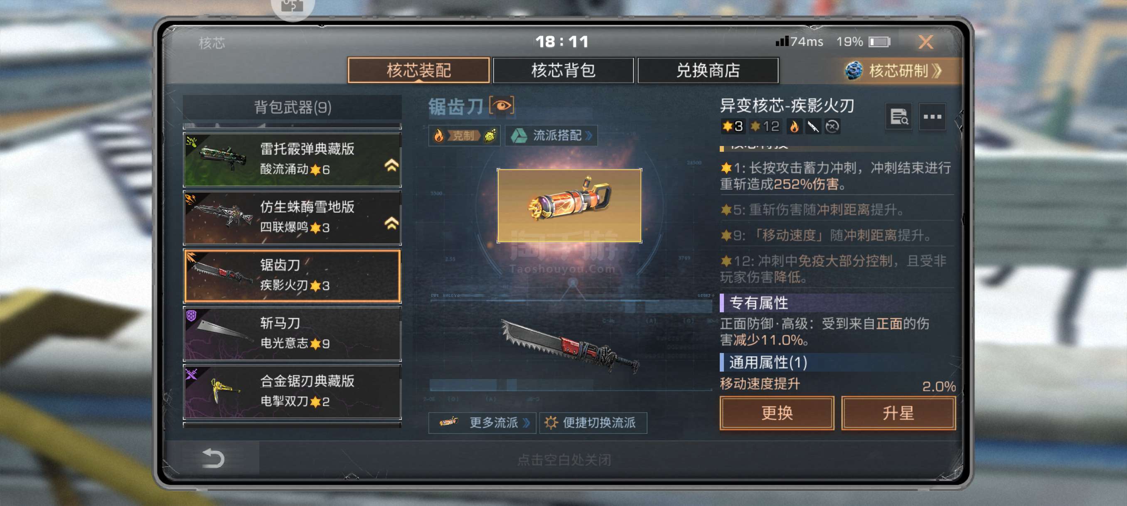
Task: Open the core details search icon
Action: coord(899,117)
